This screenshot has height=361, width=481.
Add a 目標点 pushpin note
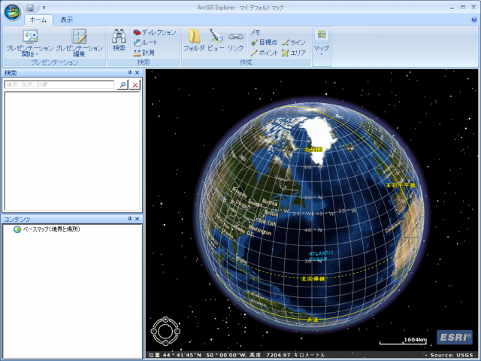coord(264,42)
